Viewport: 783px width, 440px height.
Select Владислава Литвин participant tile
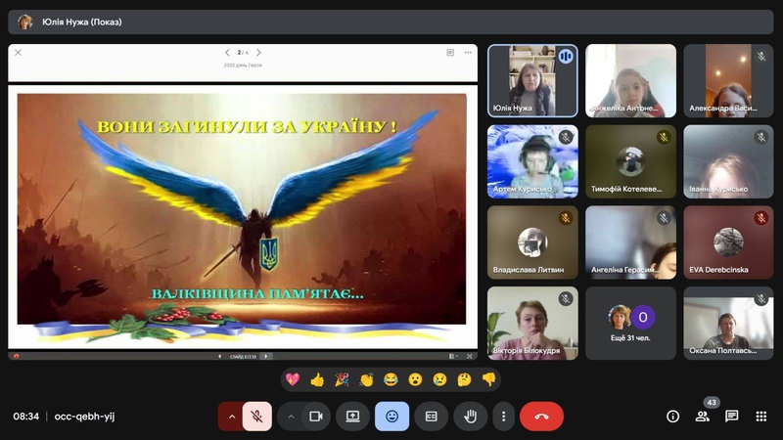click(532, 242)
